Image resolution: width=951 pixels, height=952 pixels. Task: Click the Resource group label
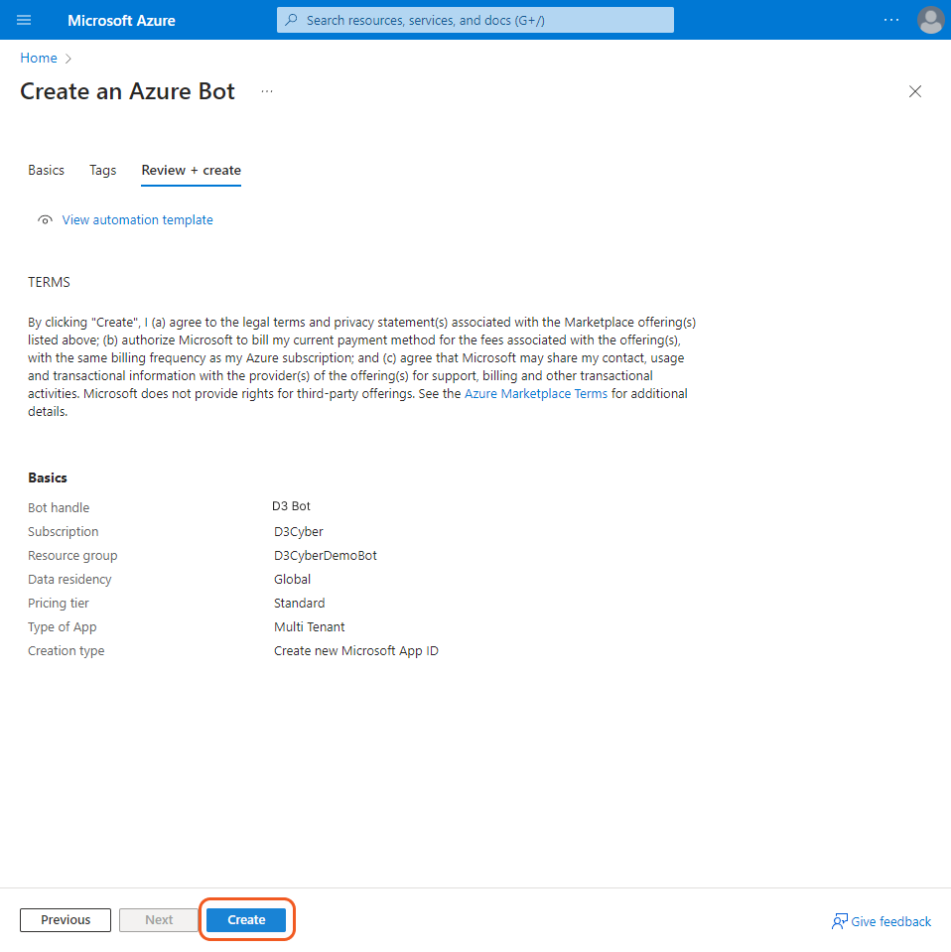point(72,556)
